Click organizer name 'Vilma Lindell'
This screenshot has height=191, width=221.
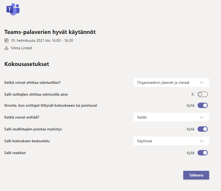point(21,48)
